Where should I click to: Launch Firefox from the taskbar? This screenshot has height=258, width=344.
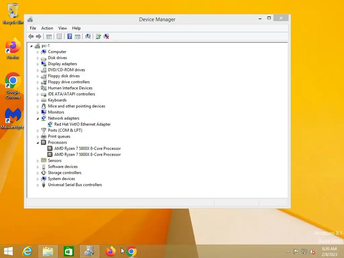110,251
